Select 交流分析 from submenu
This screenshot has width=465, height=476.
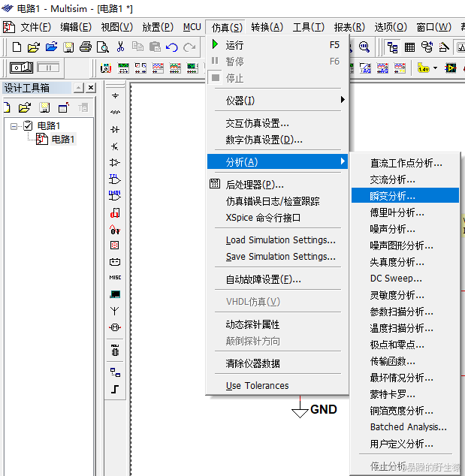[x=405, y=179]
